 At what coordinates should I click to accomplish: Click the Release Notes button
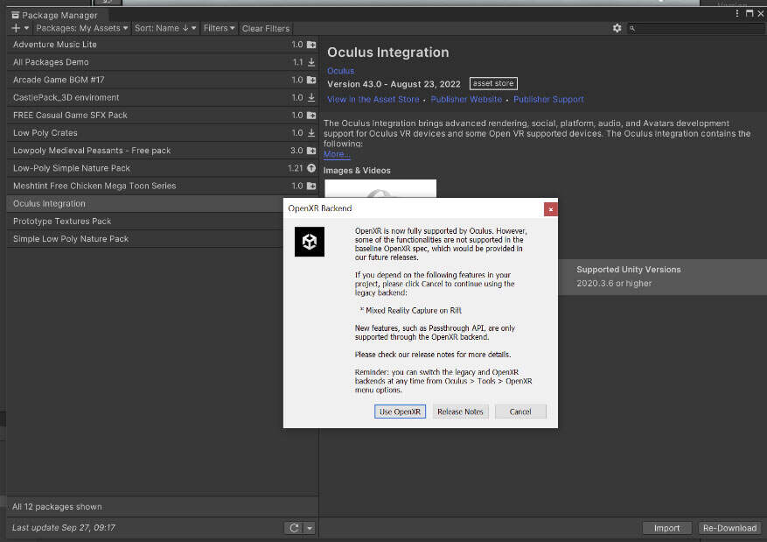tap(460, 412)
